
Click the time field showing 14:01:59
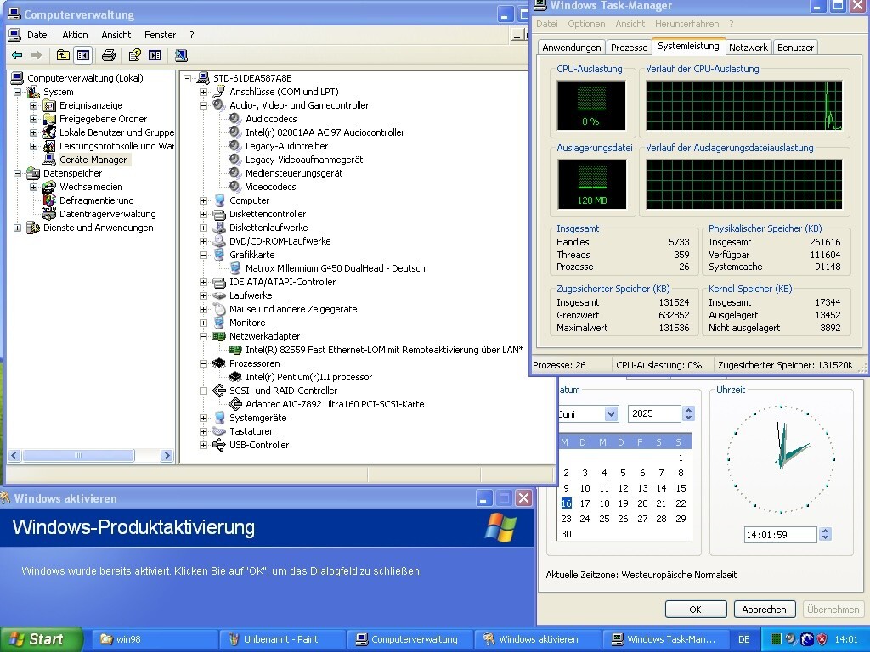(780, 535)
